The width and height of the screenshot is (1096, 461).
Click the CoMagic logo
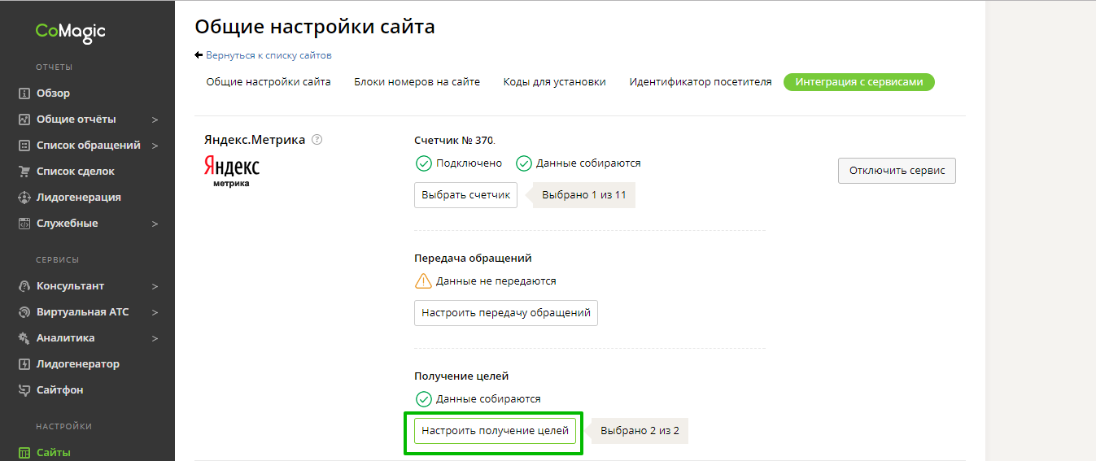click(x=70, y=32)
